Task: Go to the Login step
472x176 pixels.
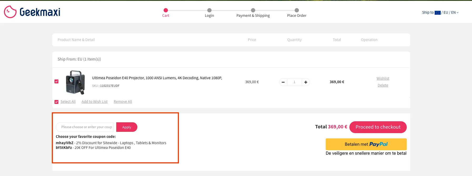Action: pyautogui.click(x=209, y=13)
